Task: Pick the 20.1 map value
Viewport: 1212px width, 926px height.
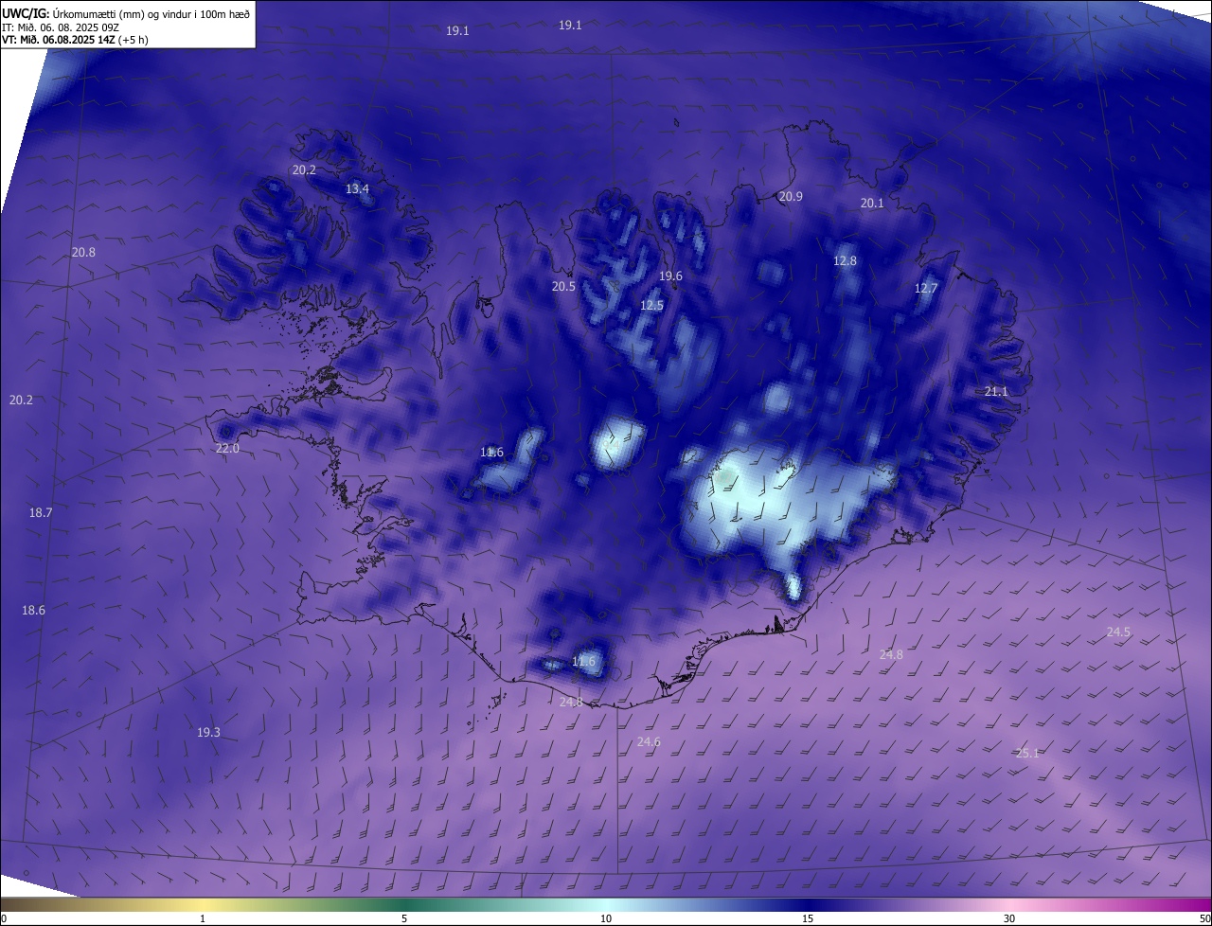Action: (872, 204)
